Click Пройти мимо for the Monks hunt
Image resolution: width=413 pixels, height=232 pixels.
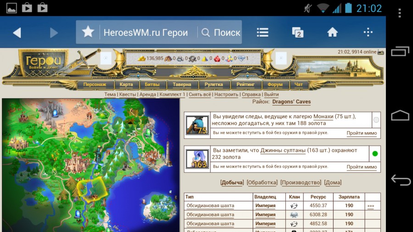[362, 133]
